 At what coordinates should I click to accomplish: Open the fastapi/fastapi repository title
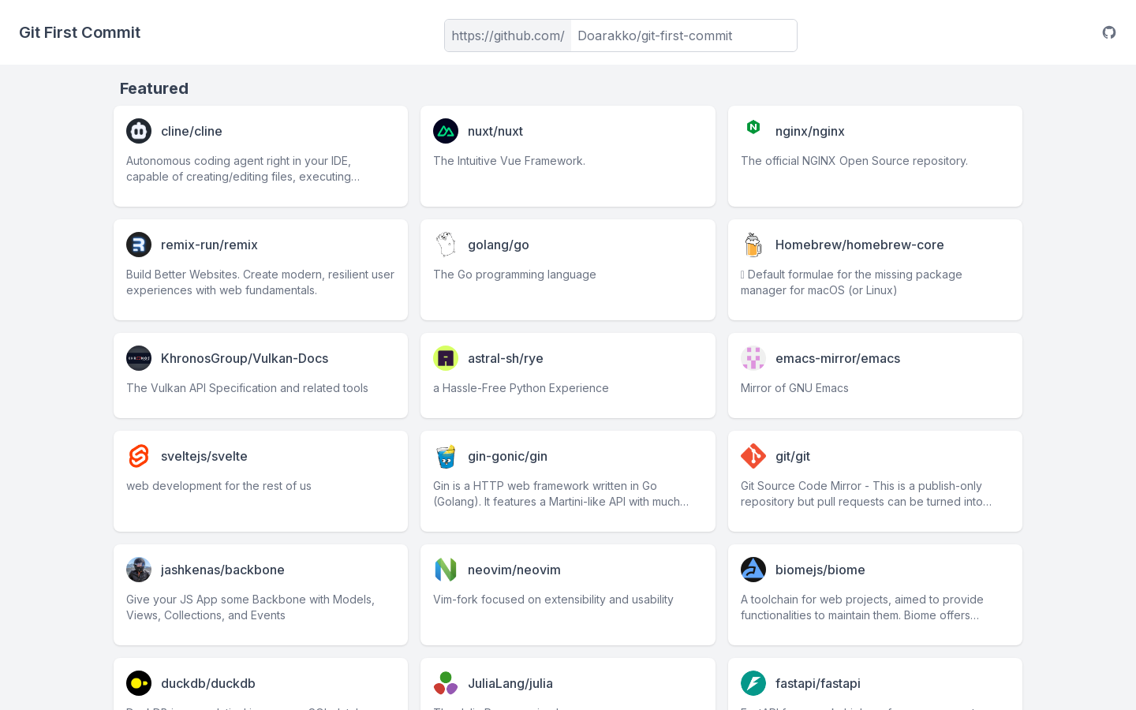tap(818, 683)
